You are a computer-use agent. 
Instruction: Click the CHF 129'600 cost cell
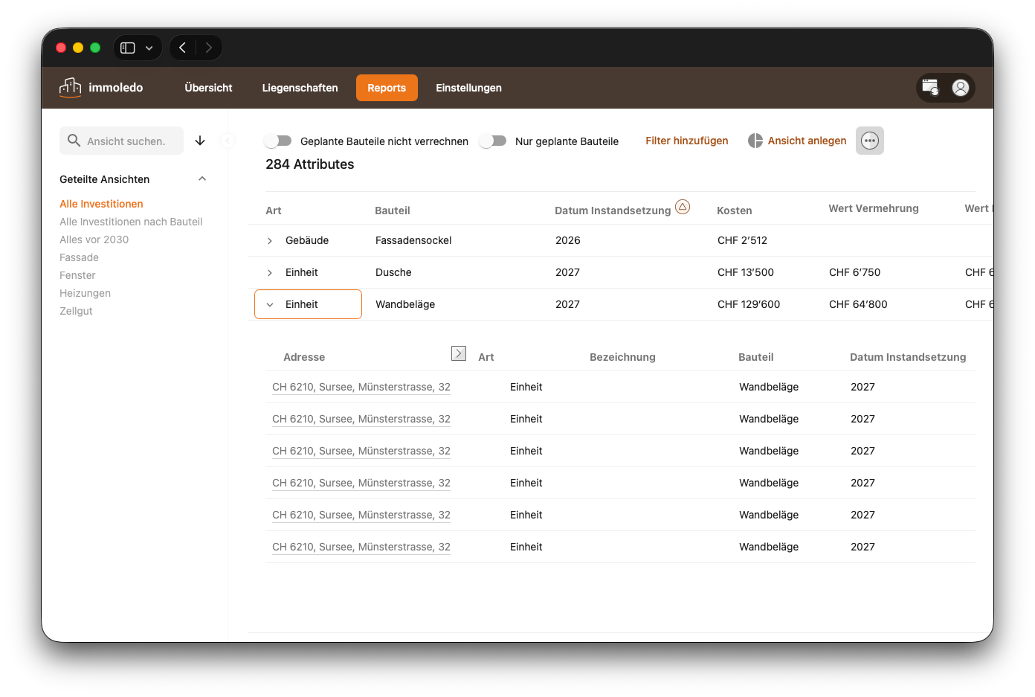749,304
